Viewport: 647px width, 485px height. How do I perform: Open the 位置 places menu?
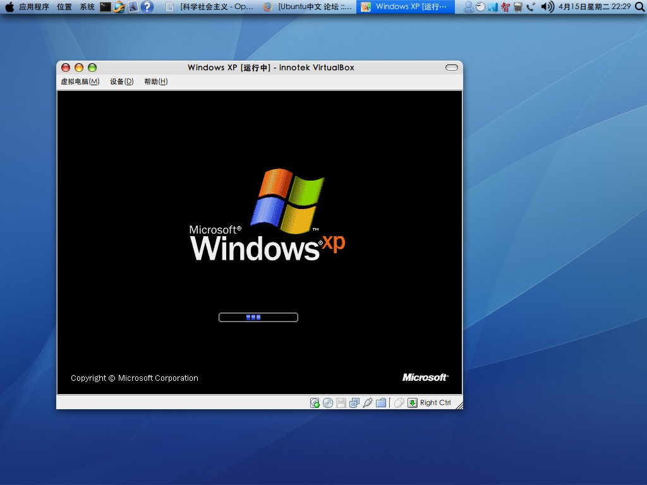coord(64,7)
